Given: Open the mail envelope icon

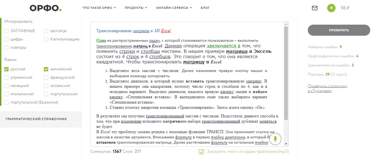Looking at the screenshot, I should tap(314, 8).
